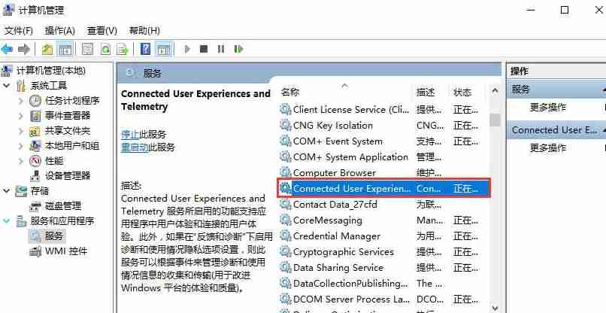Click the Refresh toolbar icon
Viewport: 606px width, 313px height.
click(x=105, y=49)
